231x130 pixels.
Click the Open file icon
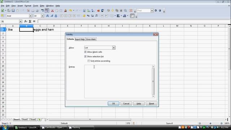point(9,10)
